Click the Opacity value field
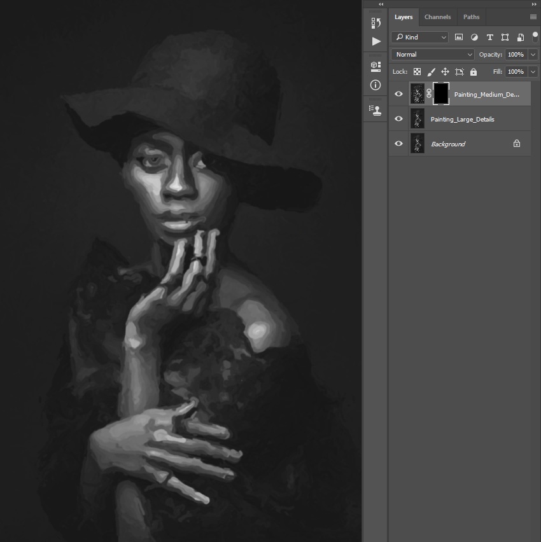Screen dimensions: 541x542 516,55
